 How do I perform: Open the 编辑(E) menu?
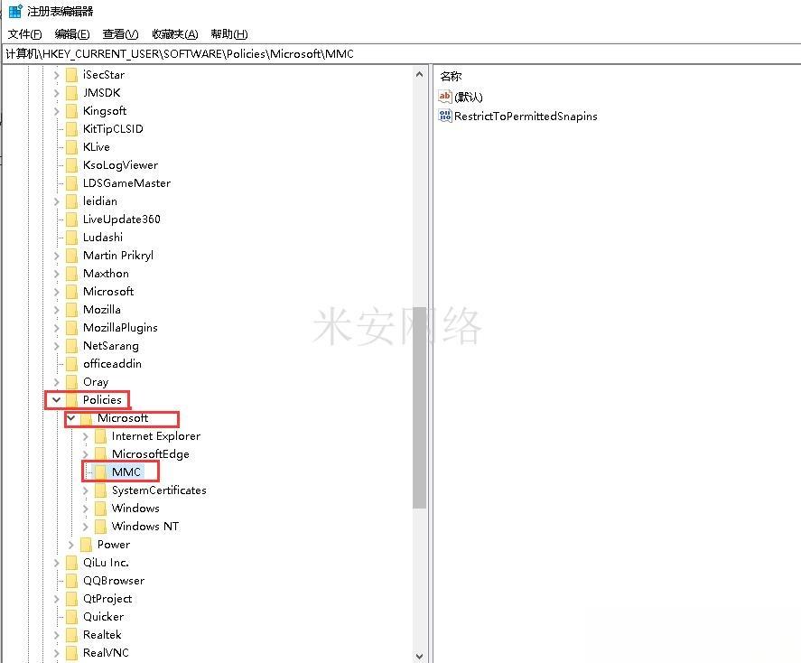[x=72, y=34]
